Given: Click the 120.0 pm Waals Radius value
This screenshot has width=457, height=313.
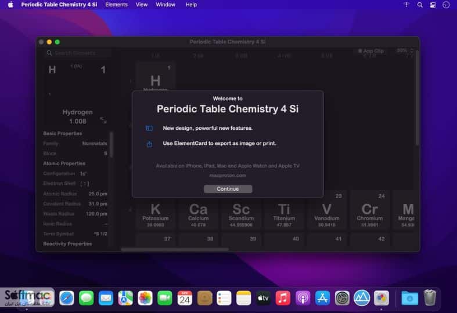Looking at the screenshot, I should coord(96,214).
